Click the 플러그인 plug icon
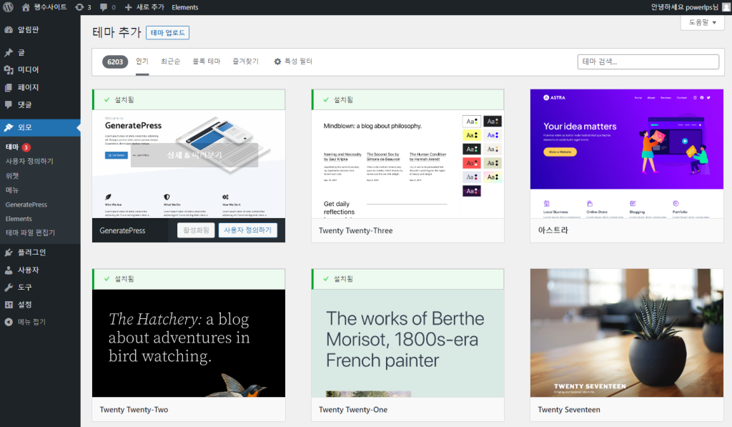The height and width of the screenshot is (427, 732). click(x=9, y=252)
